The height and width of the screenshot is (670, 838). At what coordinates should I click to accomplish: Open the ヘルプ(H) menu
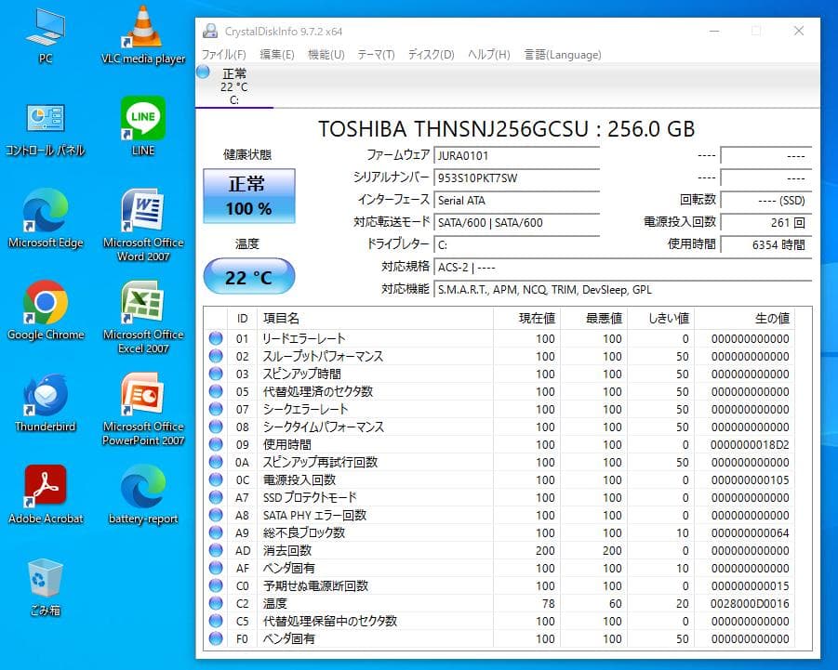coord(486,54)
